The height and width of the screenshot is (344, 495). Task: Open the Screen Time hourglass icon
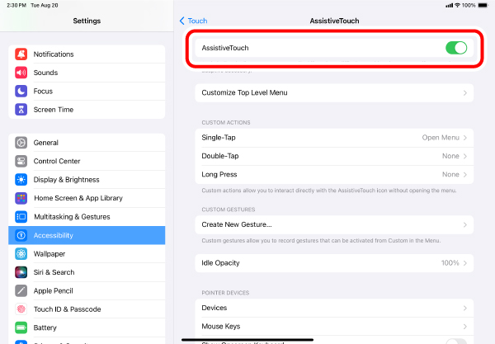[21, 110]
